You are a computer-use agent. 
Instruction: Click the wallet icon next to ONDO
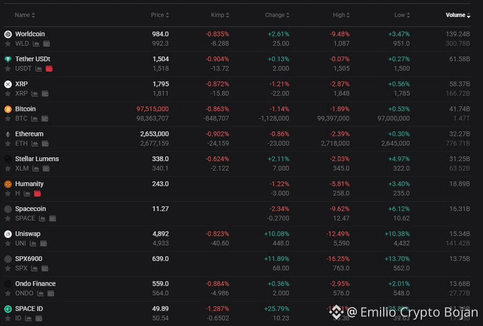(51, 293)
